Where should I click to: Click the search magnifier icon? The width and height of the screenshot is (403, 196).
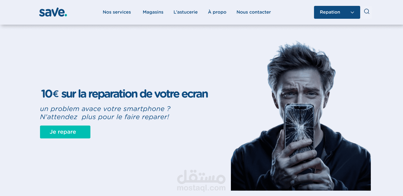pos(367,12)
